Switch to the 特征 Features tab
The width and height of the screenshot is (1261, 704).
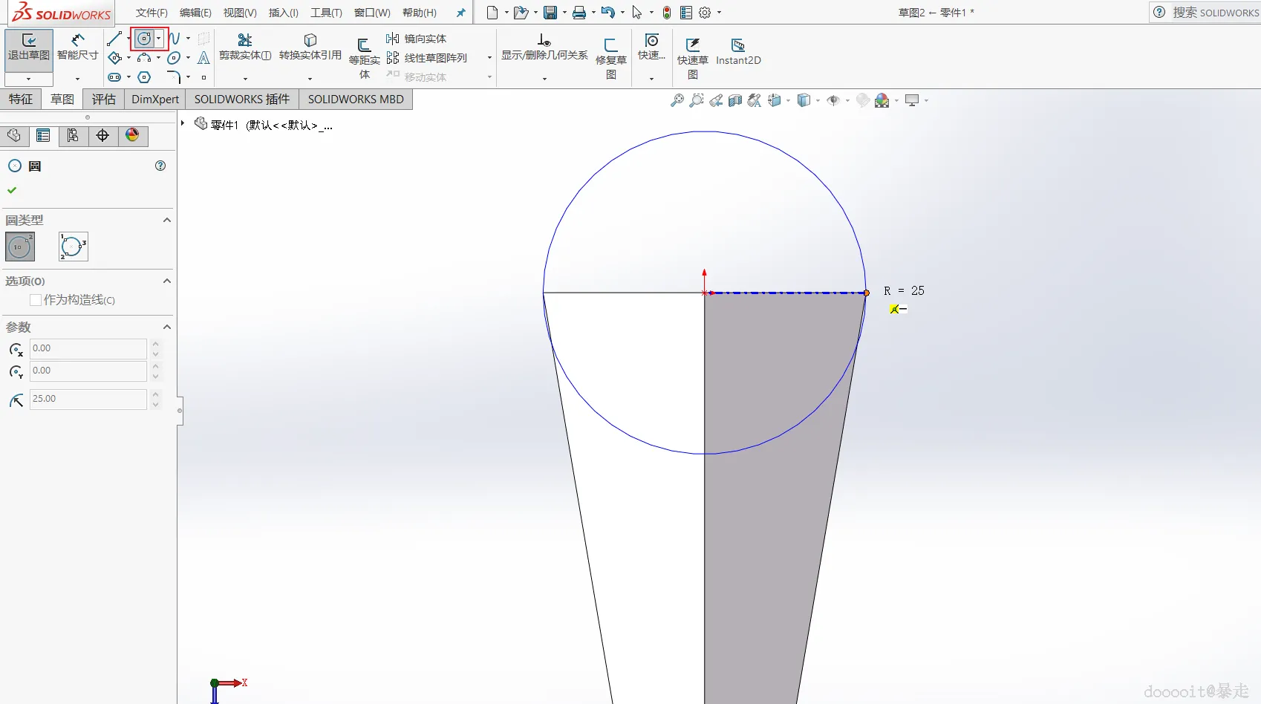coord(21,100)
